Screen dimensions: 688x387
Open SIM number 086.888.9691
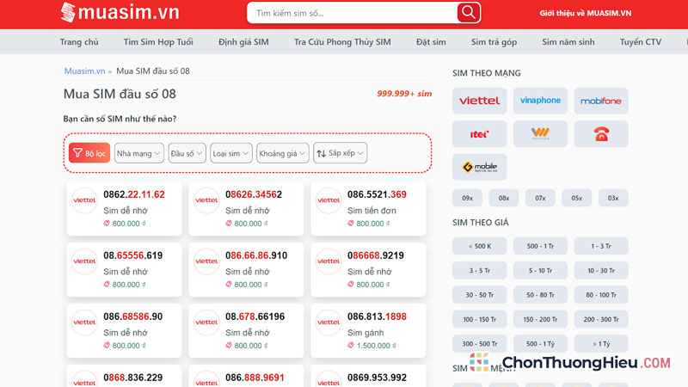pyautogui.click(x=255, y=378)
